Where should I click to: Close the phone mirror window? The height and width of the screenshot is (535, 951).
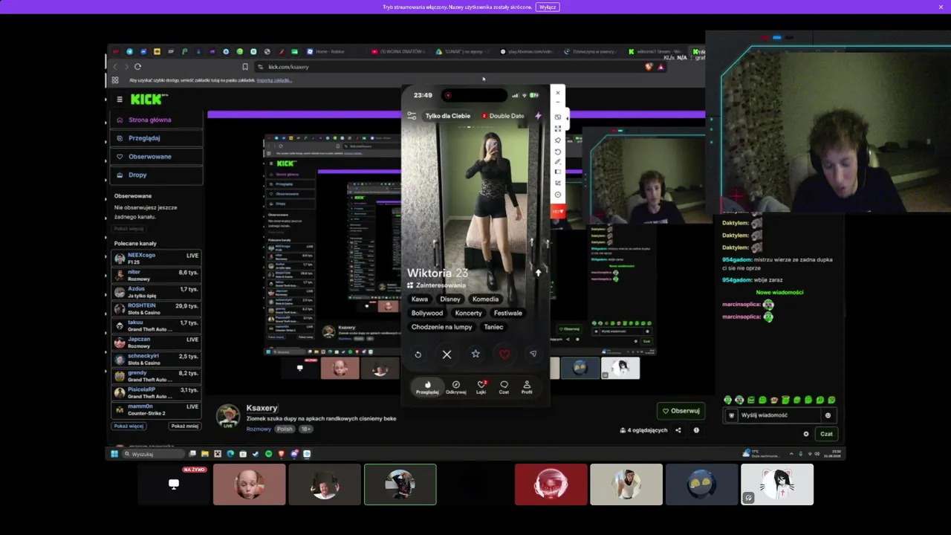tap(558, 93)
